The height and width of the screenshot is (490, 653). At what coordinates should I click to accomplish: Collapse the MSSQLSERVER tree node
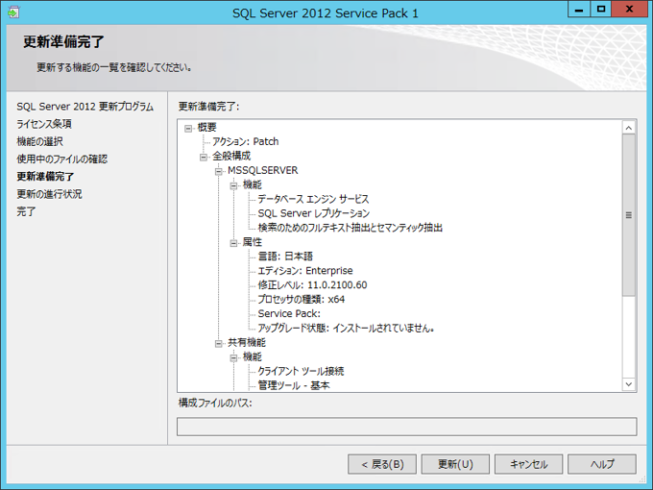218,171
